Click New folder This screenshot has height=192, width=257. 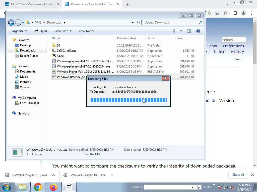(x=87, y=31)
